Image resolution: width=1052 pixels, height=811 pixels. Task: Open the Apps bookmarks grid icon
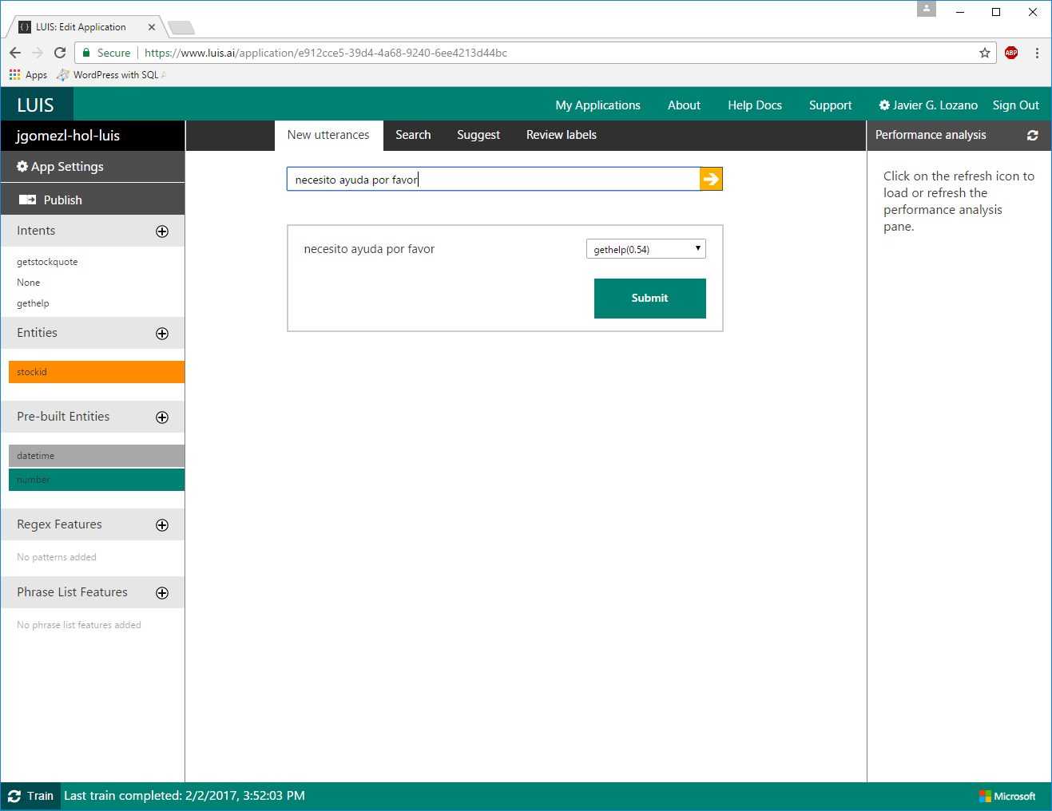pos(14,74)
